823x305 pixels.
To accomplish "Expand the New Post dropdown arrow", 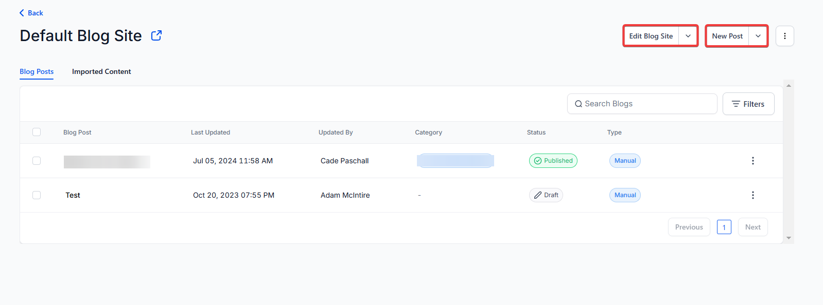I will 758,36.
